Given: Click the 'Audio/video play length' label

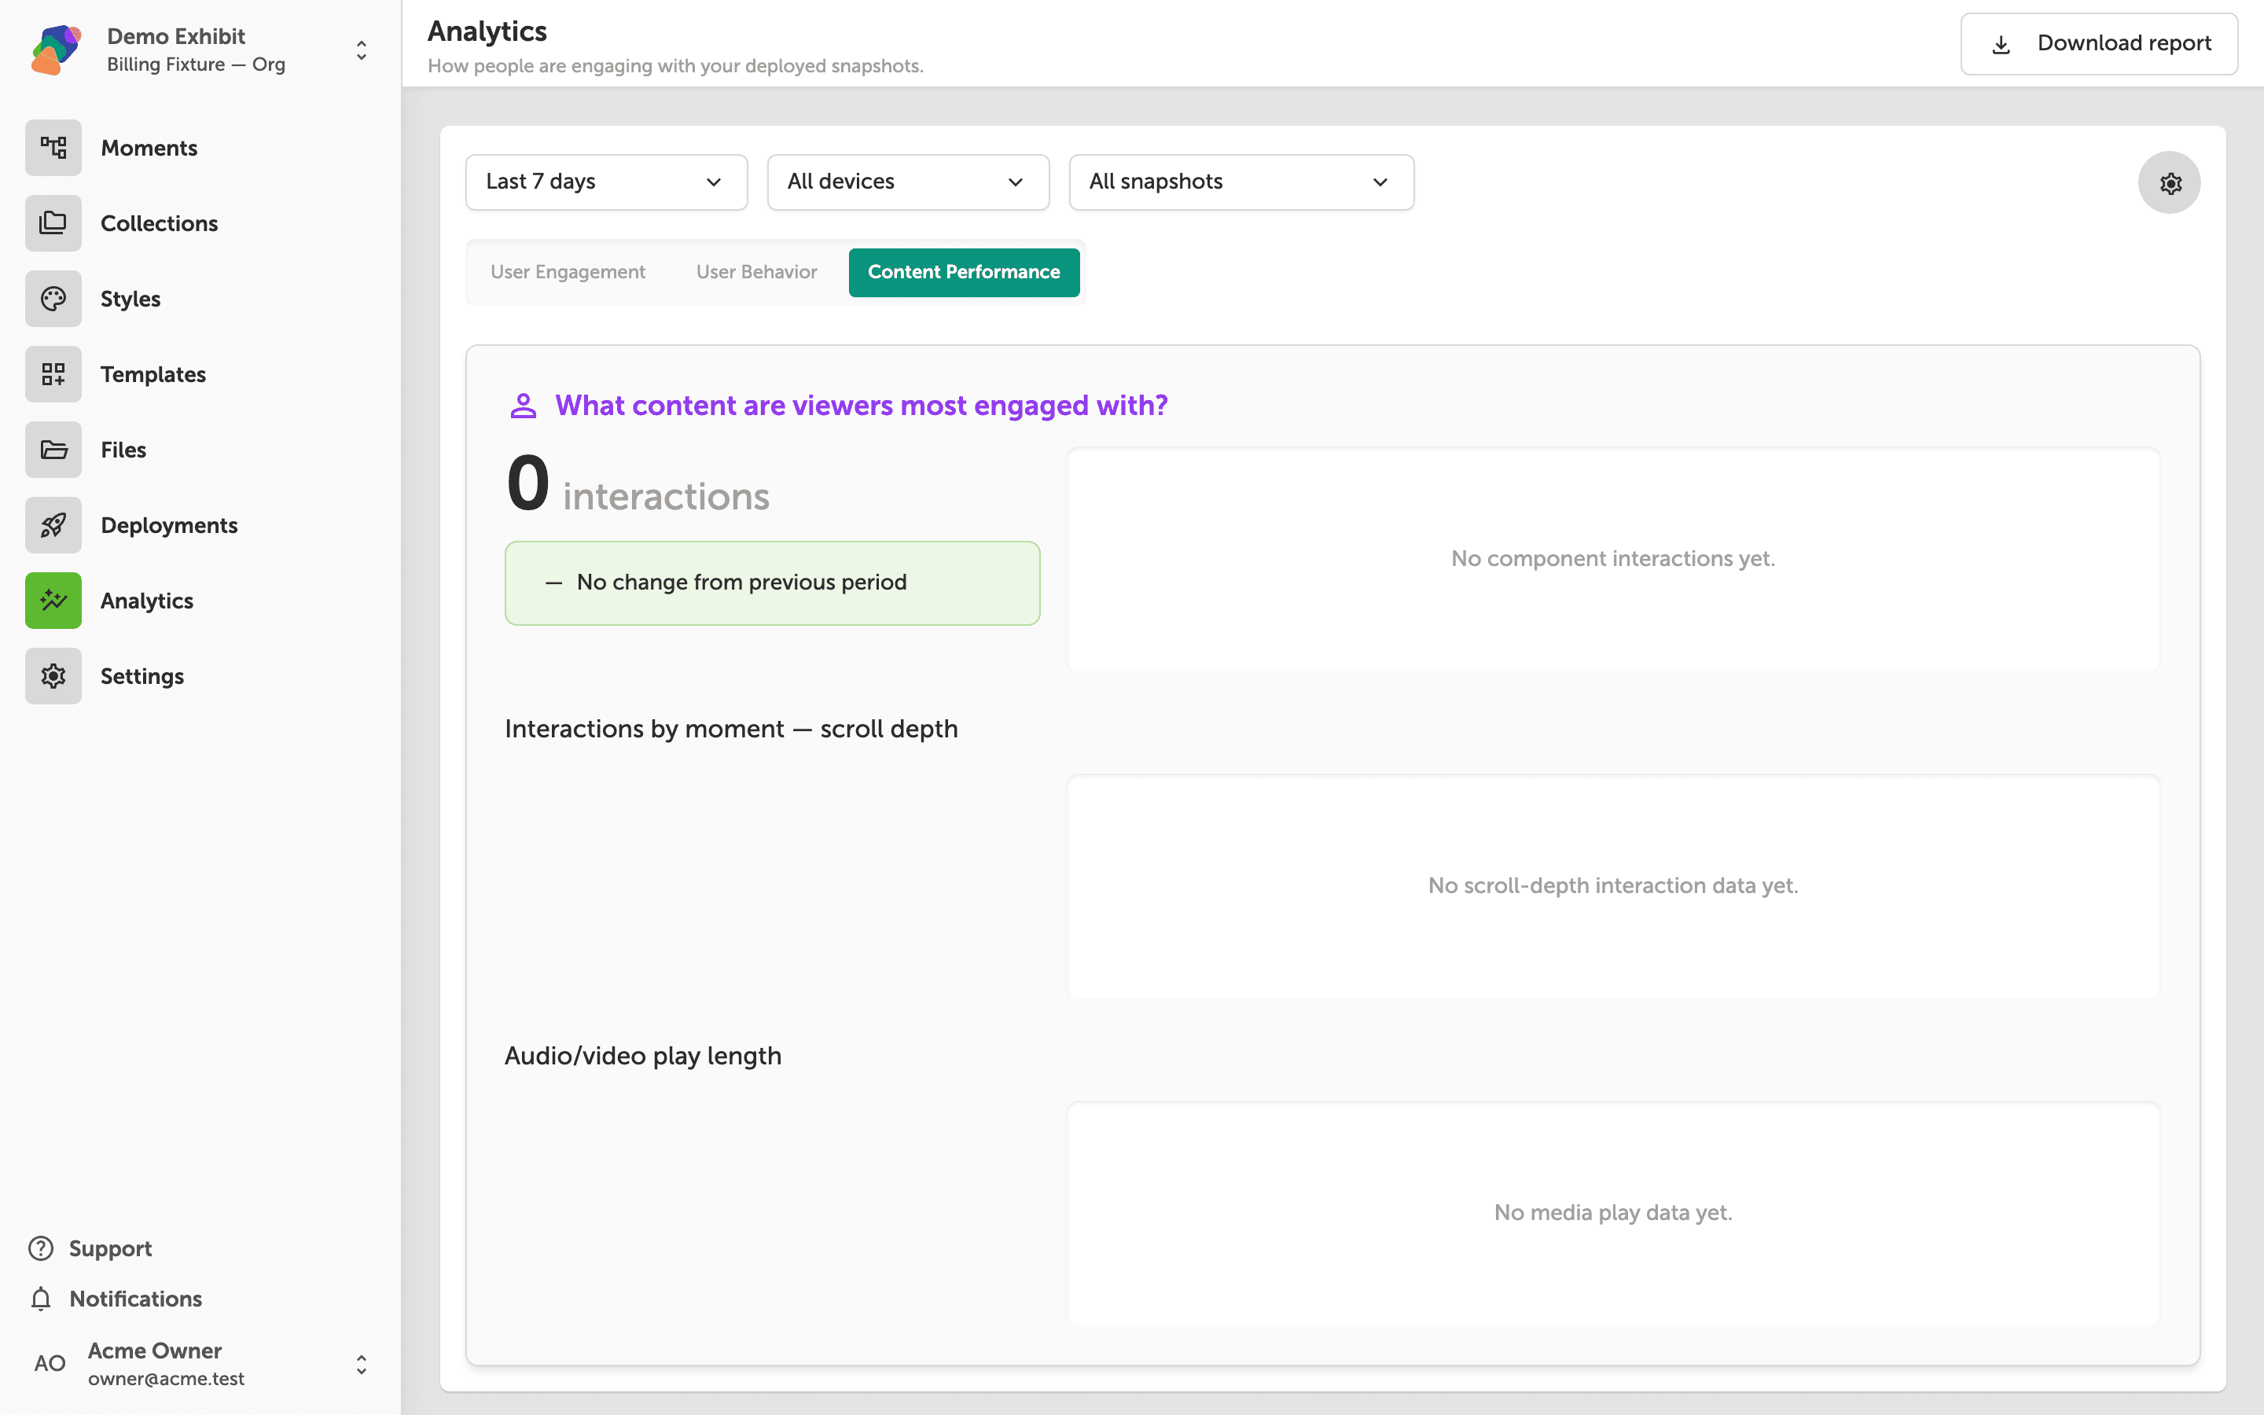Looking at the screenshot, I should (x=643, y=1056).
